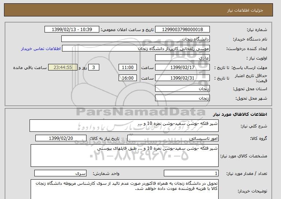
Task: Click the validity time field 16:00
Action: [x=128, y=78]
